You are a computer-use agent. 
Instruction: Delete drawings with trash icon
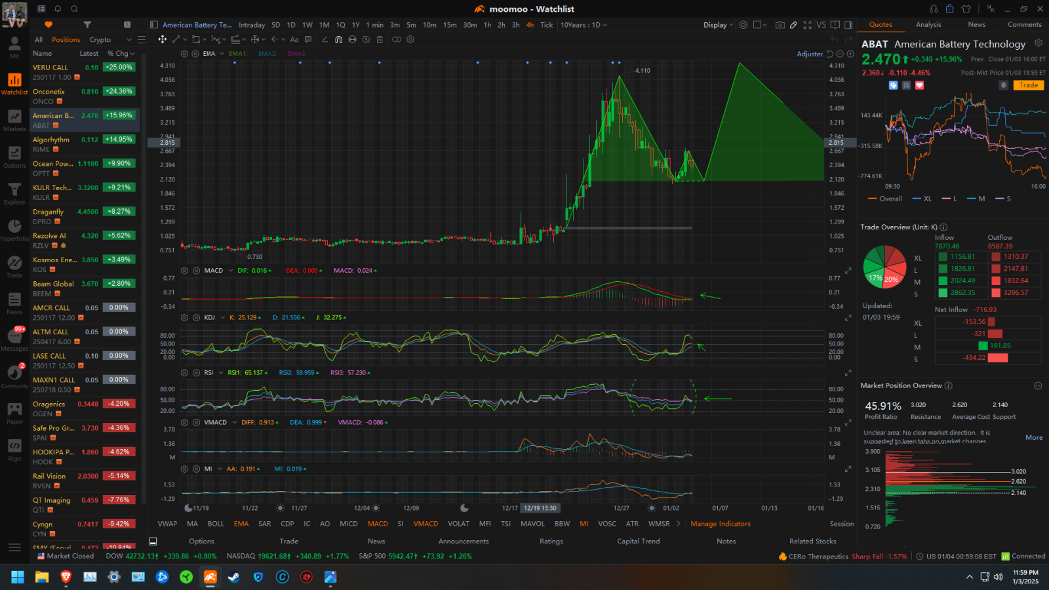(x=380, y=39)
